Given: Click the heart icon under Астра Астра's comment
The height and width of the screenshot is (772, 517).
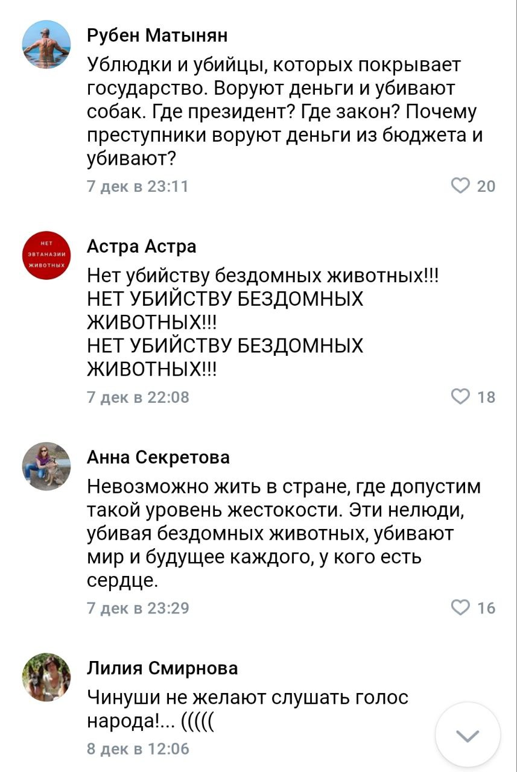Looking at the screenshot, I should 461,397.
